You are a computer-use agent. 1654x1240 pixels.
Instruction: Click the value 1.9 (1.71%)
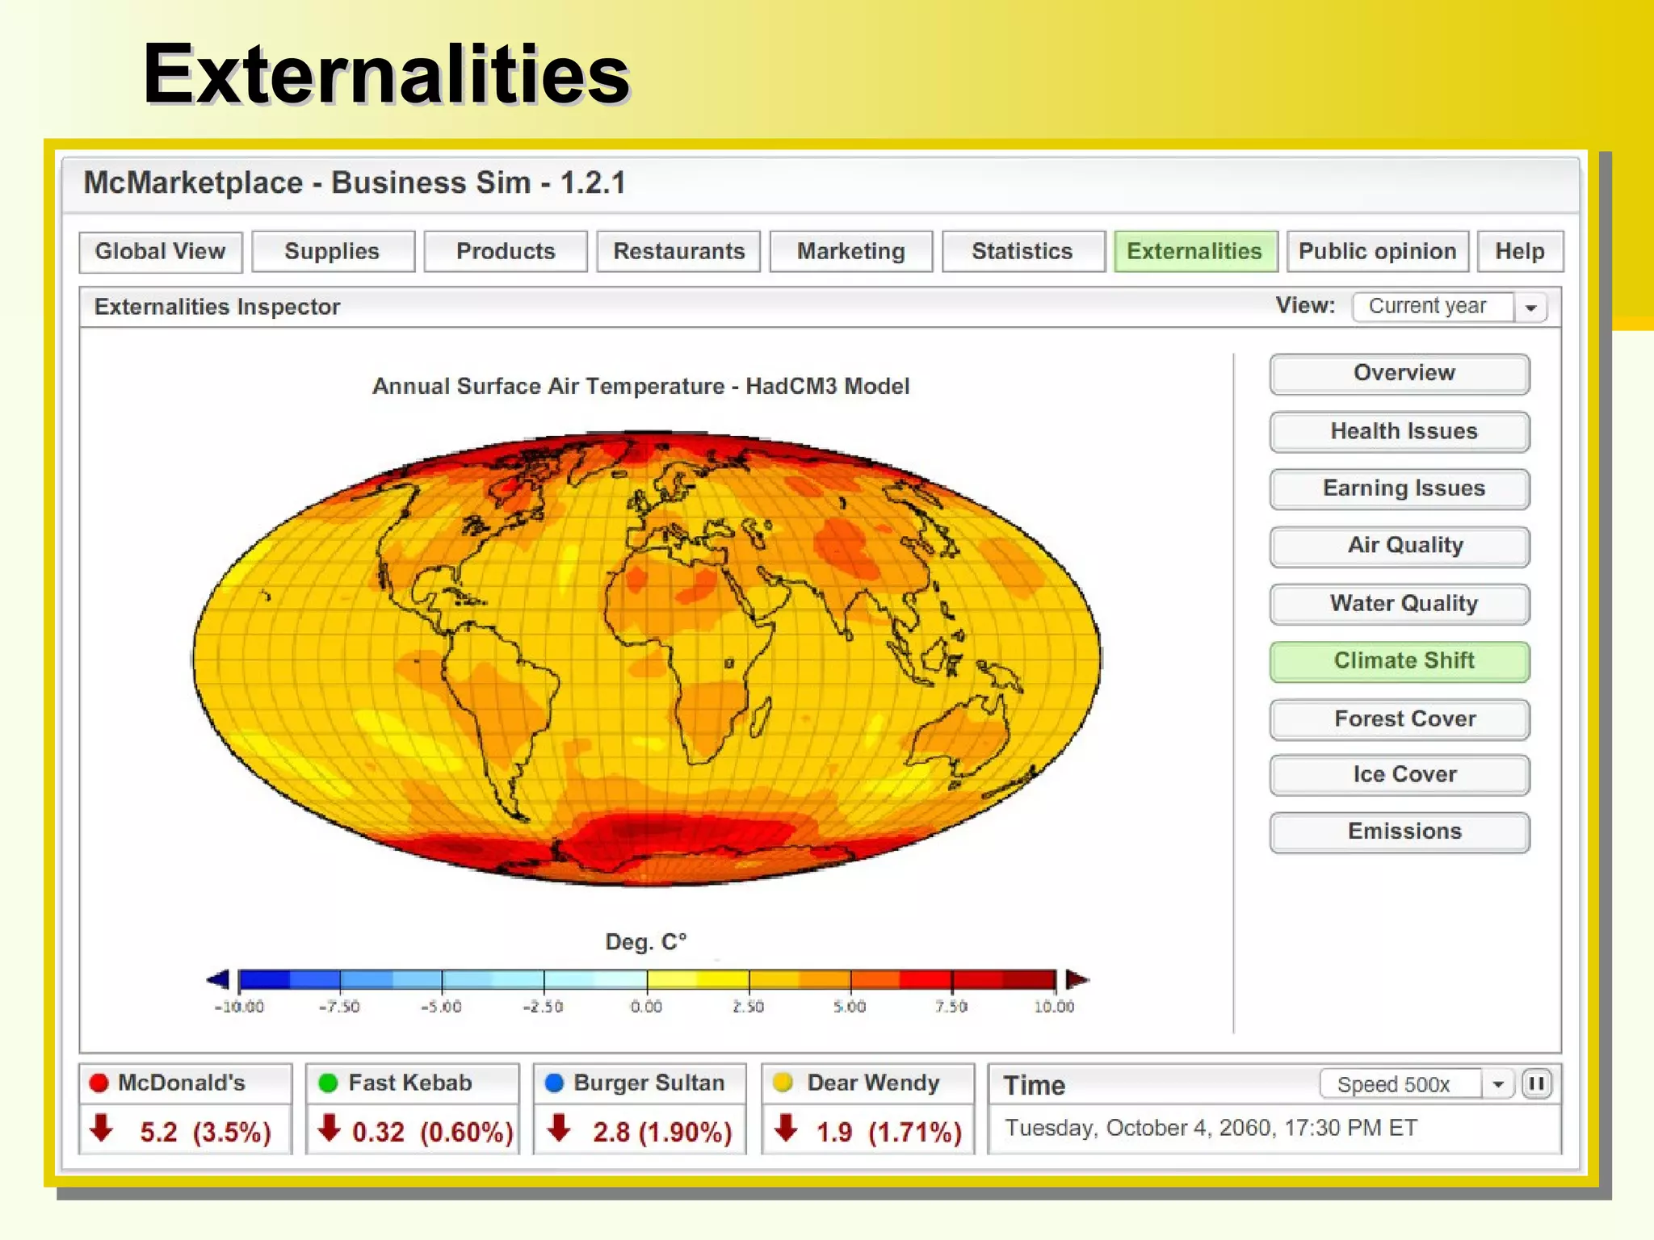click(x=889, y=1132)
